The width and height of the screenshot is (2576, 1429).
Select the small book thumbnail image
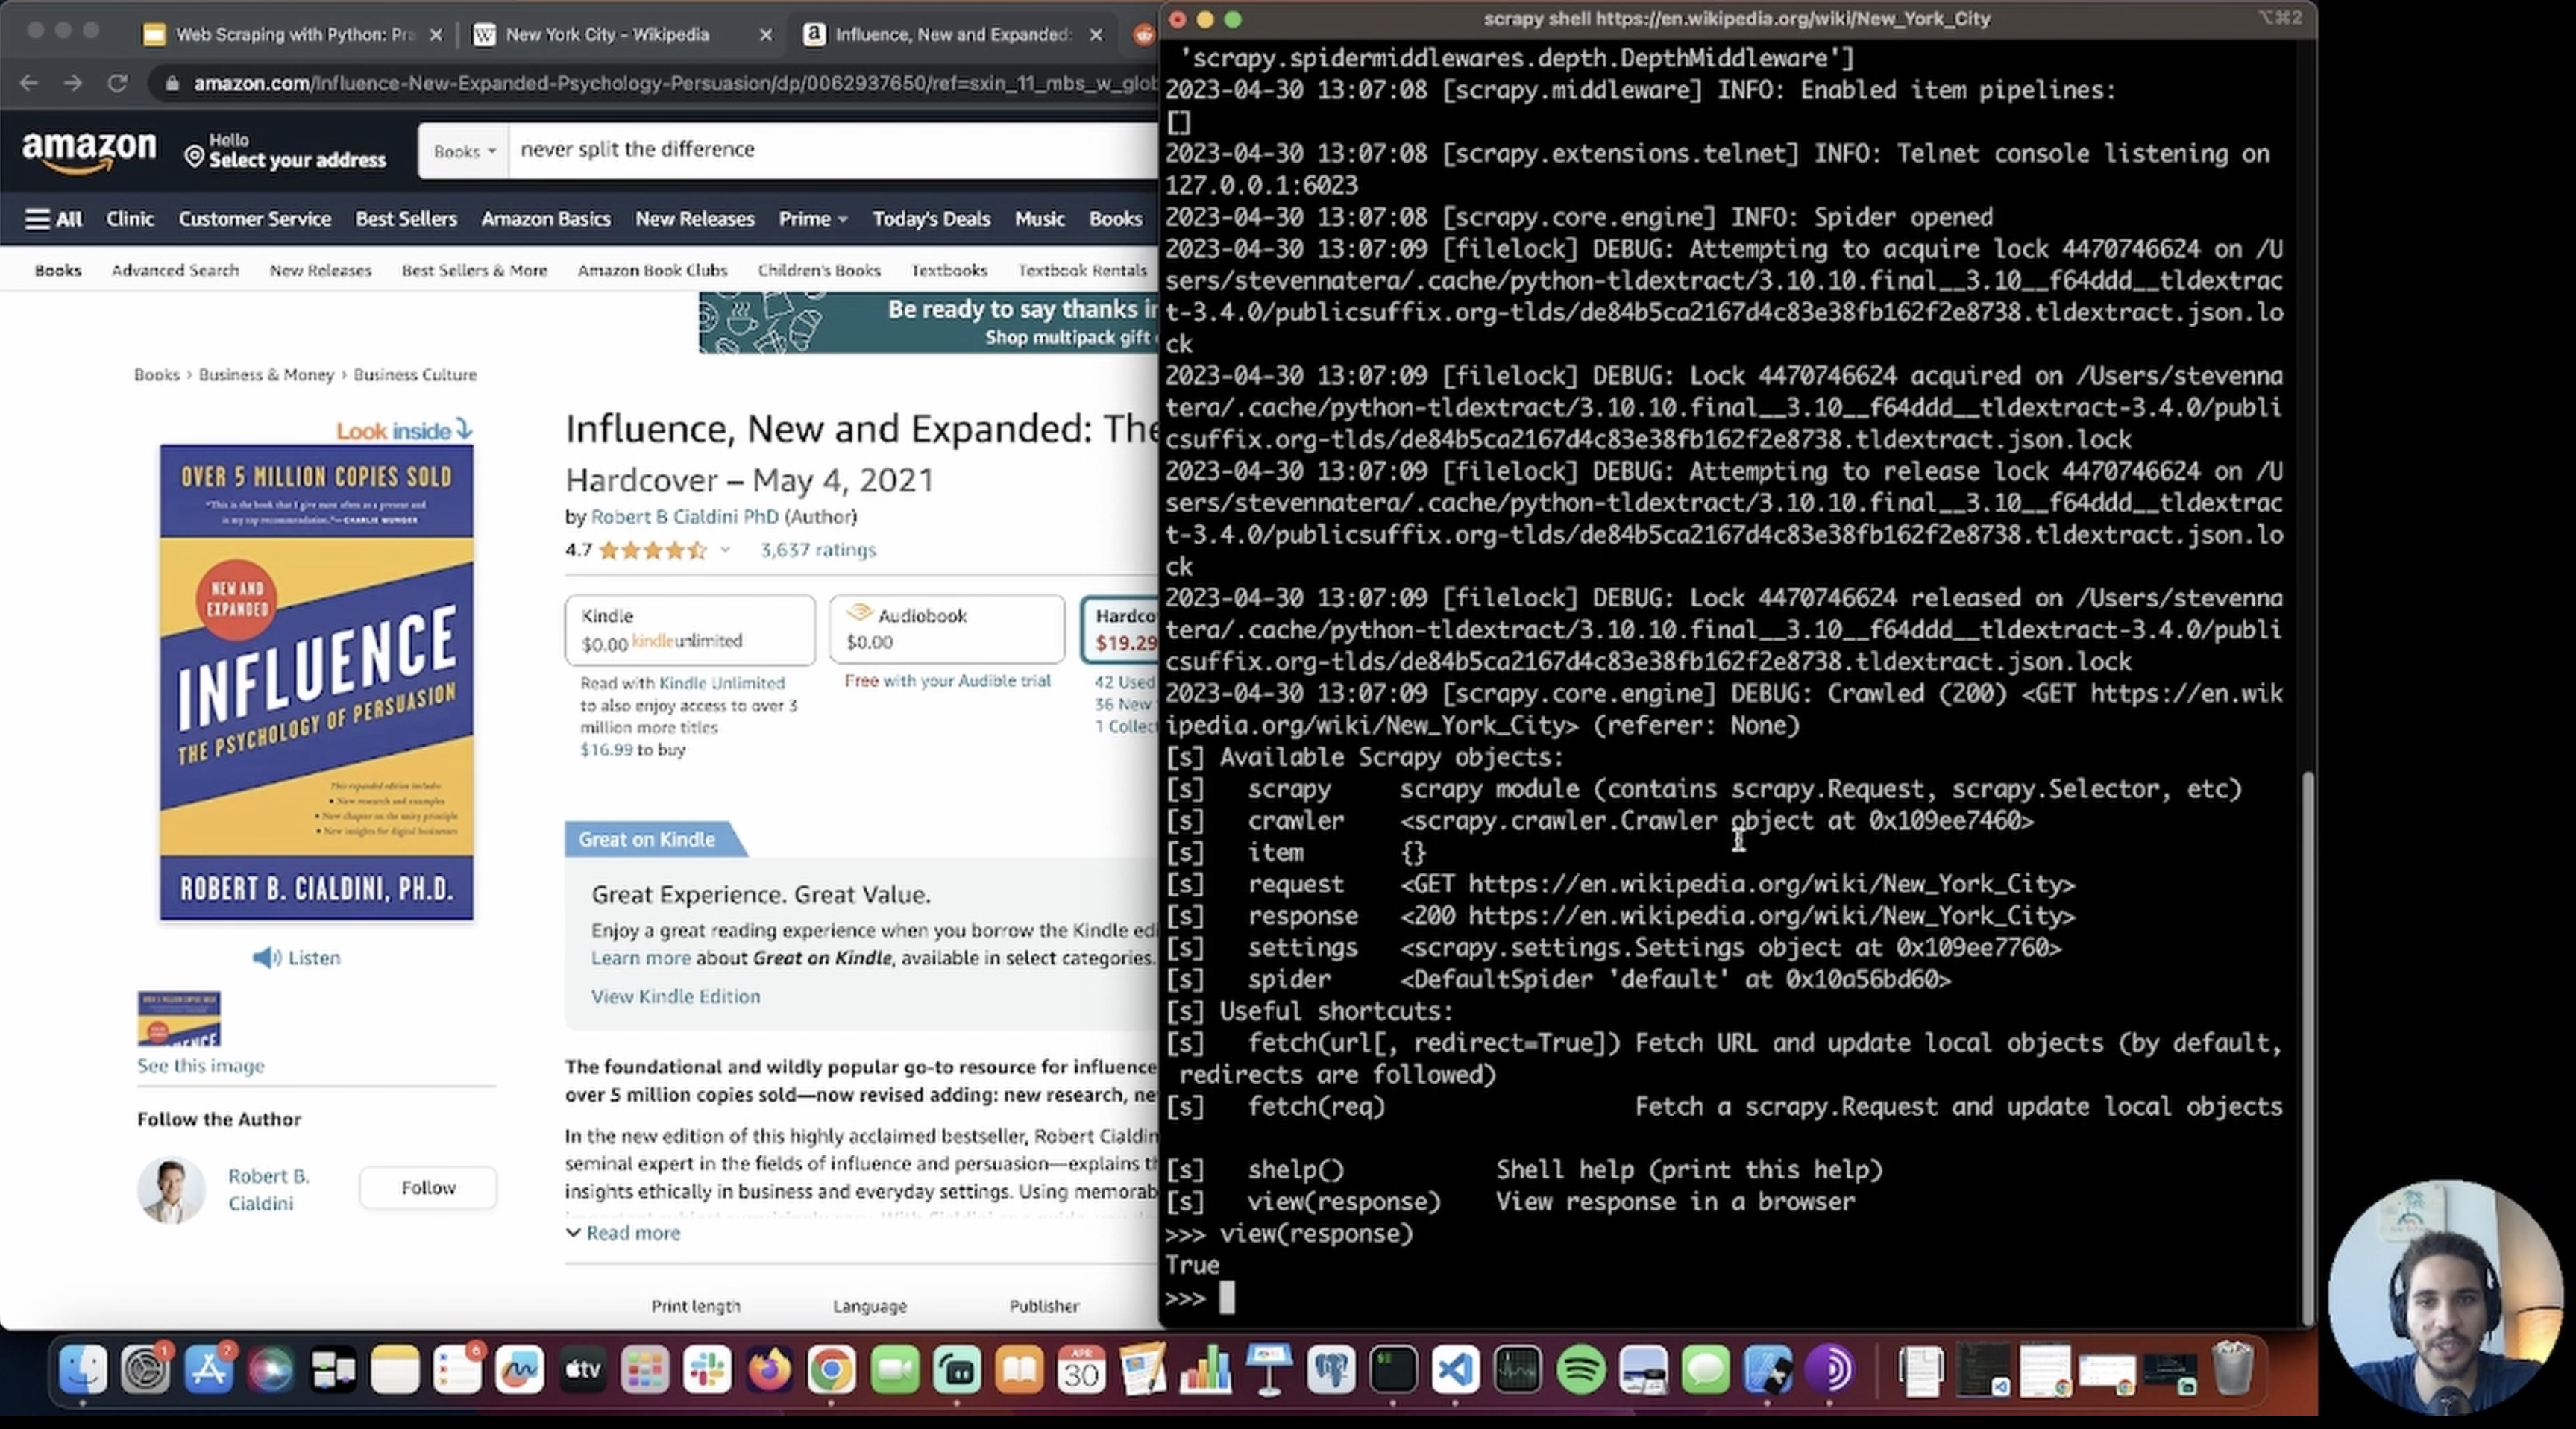pyautogui.click(x=179, y=1018)
